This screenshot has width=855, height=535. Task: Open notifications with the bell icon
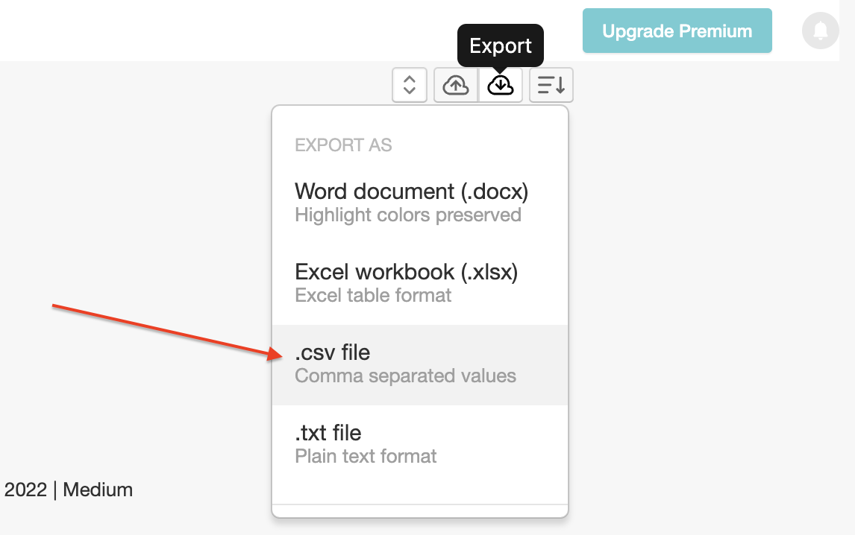820,31
